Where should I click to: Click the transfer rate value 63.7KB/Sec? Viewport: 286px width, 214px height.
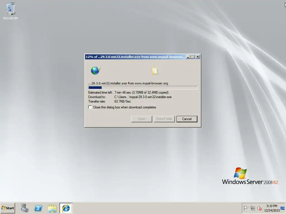(123, 101)
